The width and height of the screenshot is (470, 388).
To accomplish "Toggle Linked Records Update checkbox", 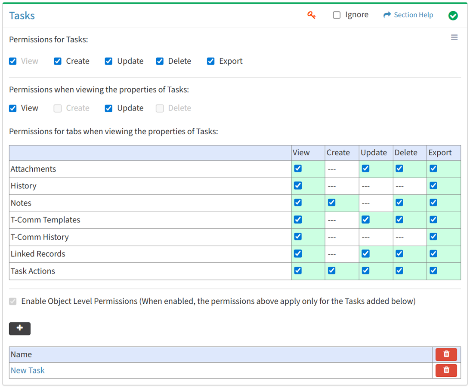I will tap(365, 254).
